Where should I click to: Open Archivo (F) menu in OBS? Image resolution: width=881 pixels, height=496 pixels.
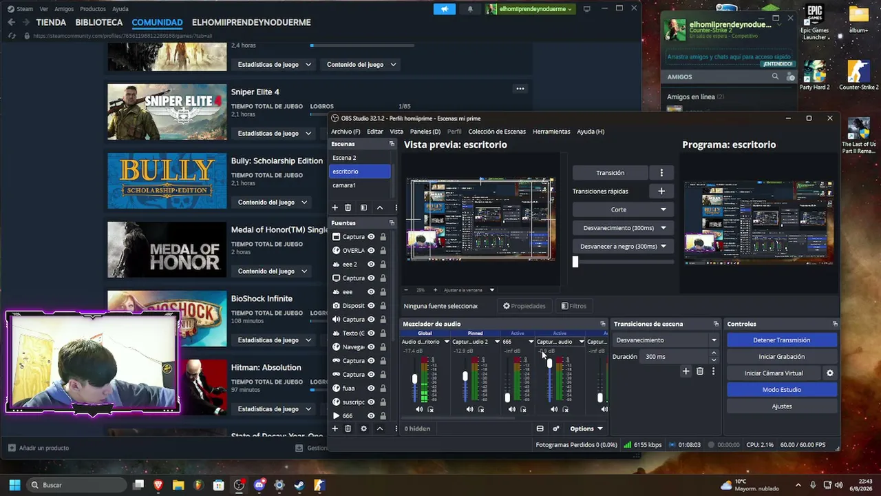tap(346, 132)
